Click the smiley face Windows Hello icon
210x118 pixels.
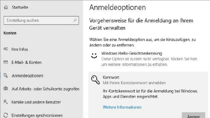tap(94, 55)
